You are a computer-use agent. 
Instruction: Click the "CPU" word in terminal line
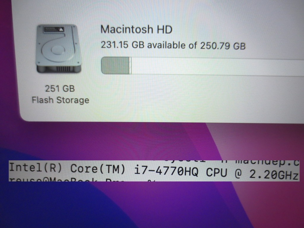pyautogui.click(x=216, y=172)
